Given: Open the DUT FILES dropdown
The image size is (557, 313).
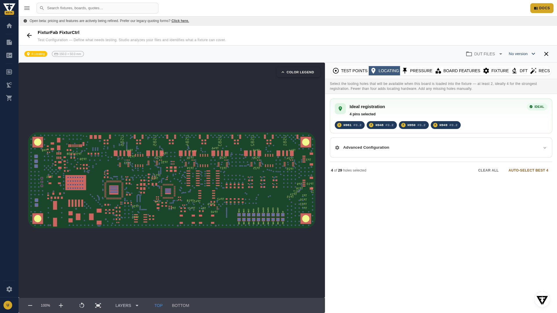Looking at the screenshot, I should pos(484,54).
